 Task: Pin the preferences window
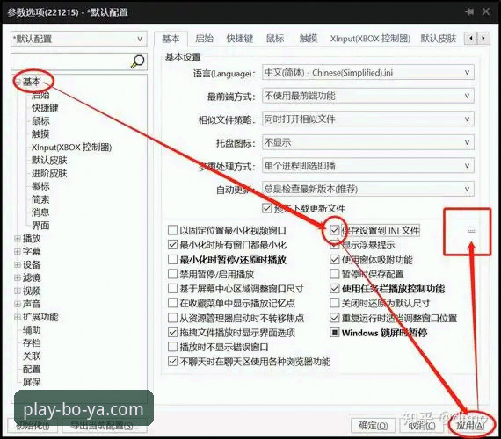(469, 12)
